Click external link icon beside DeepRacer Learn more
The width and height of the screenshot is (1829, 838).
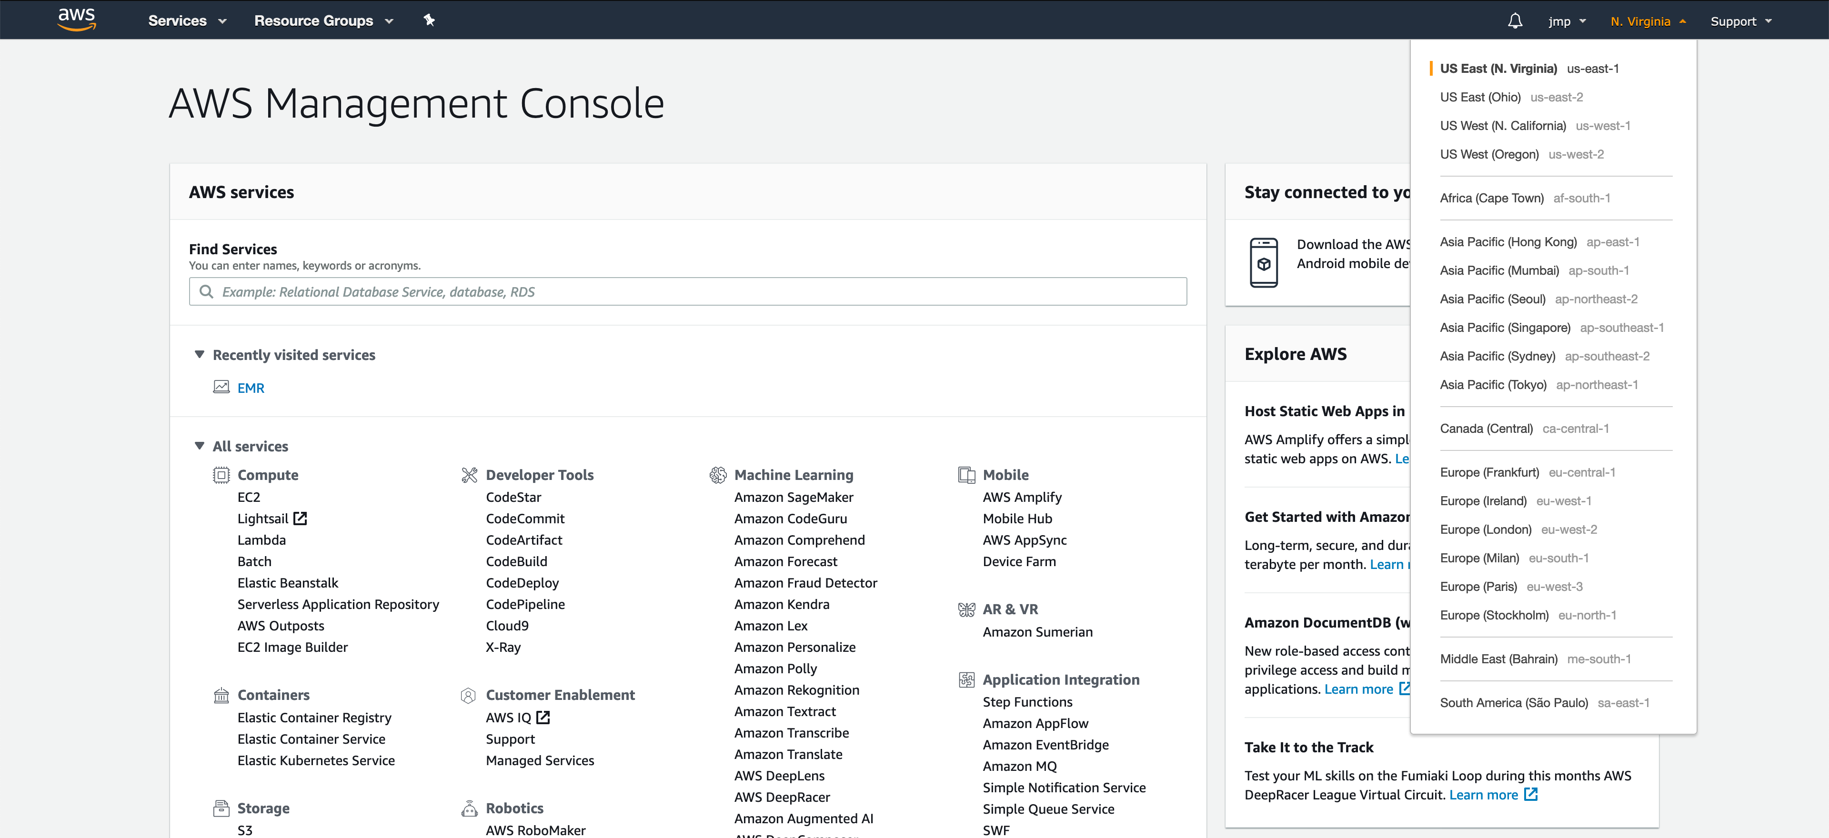pos(1531,794)
